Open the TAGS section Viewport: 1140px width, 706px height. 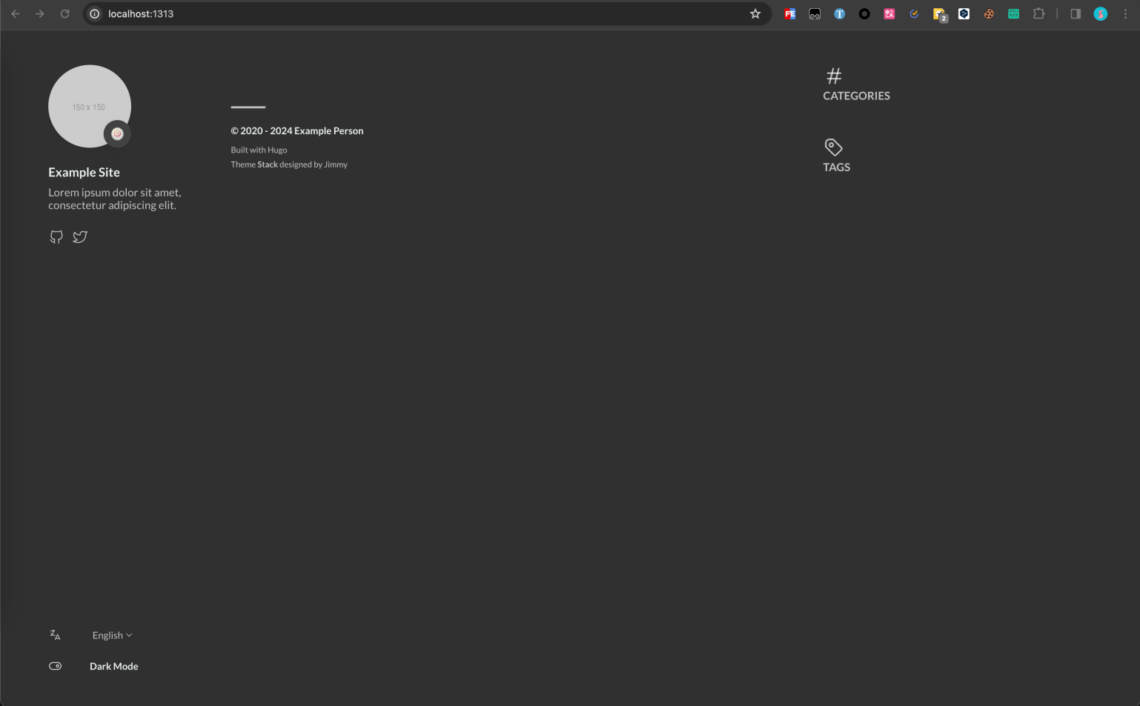[x=836, y=167]
